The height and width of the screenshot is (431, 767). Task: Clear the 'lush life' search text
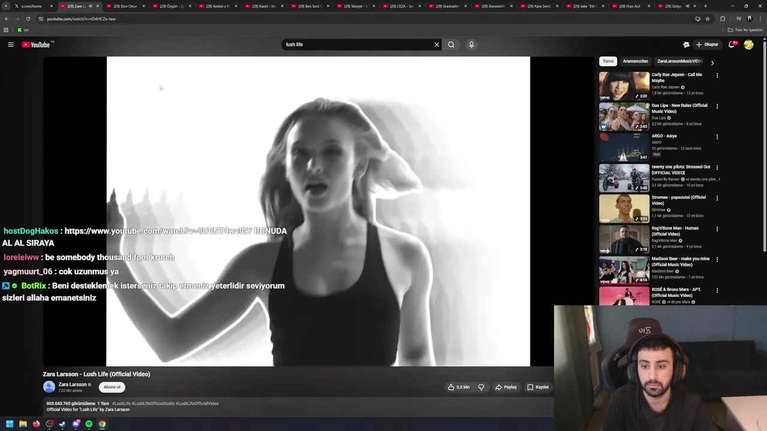[437, 44]
